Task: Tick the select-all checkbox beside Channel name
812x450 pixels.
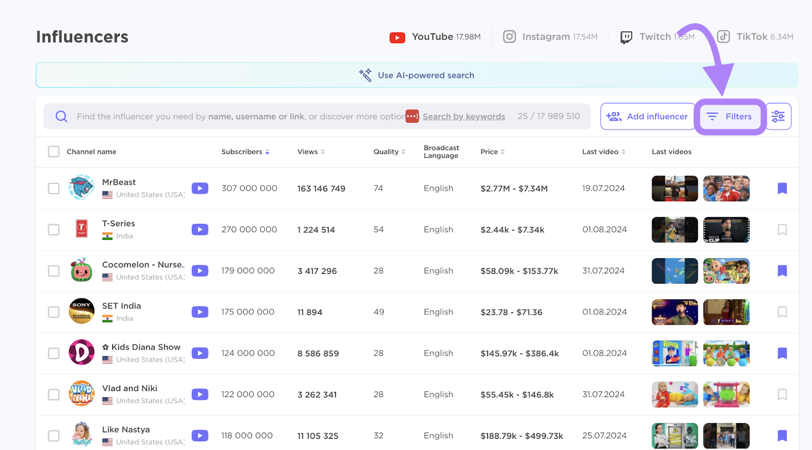Action: [54, 152]
